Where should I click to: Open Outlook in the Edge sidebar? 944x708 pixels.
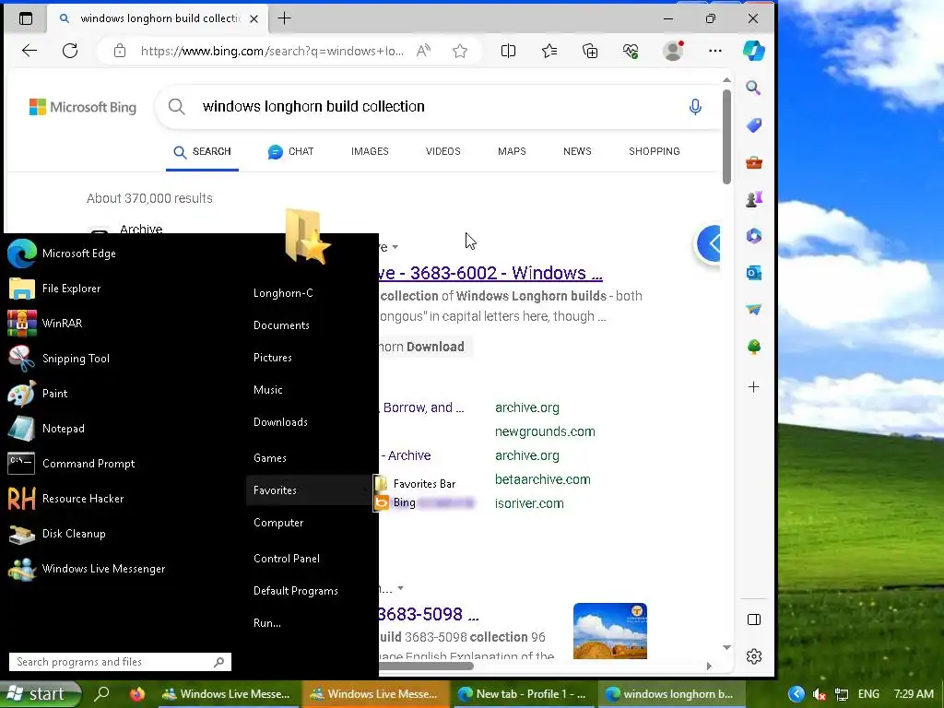(754, 273)
